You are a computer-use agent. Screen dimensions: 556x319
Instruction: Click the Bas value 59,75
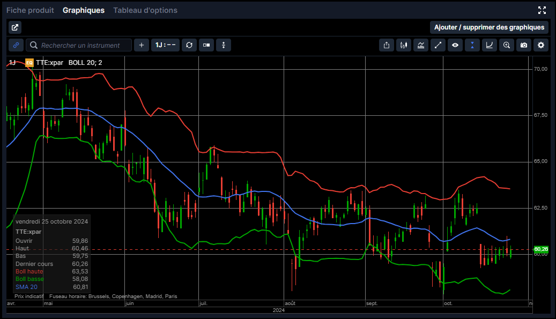(x=80, y=256)
